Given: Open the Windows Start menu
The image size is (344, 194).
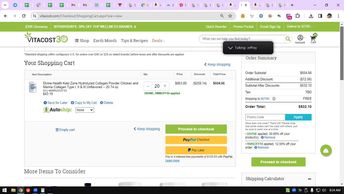Looking at the screenshot, I should [5, 190].
